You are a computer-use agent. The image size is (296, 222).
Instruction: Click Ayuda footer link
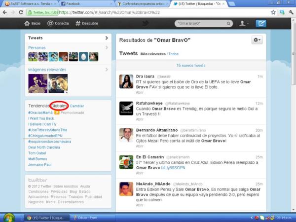(x=85, y=186)
